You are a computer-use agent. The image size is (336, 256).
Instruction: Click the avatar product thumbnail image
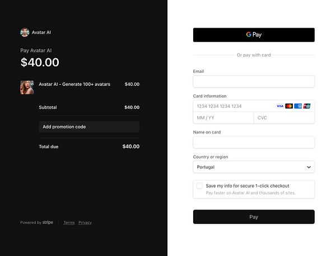coord(27,87)
